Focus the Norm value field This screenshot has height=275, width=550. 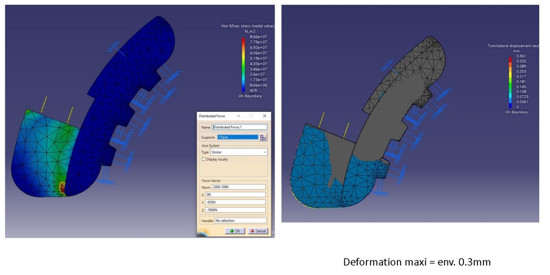coord(238,187)
